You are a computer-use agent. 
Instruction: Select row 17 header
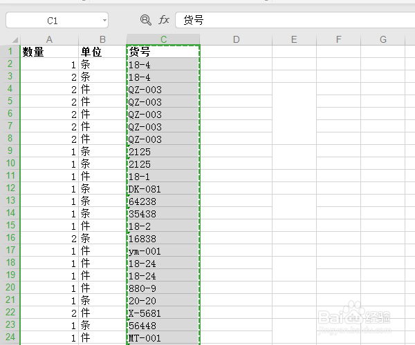10,250
